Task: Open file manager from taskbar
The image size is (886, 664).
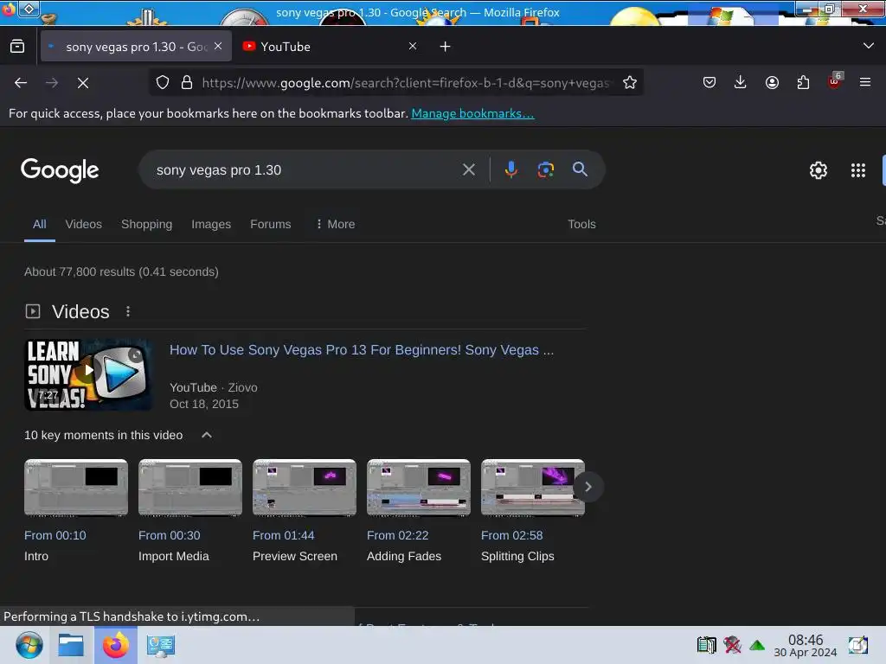Action: point(71,645)
